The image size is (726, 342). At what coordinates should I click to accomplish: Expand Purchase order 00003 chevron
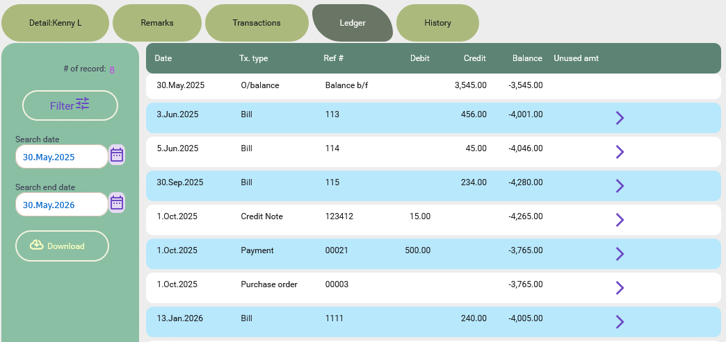[x=620, y=287]
